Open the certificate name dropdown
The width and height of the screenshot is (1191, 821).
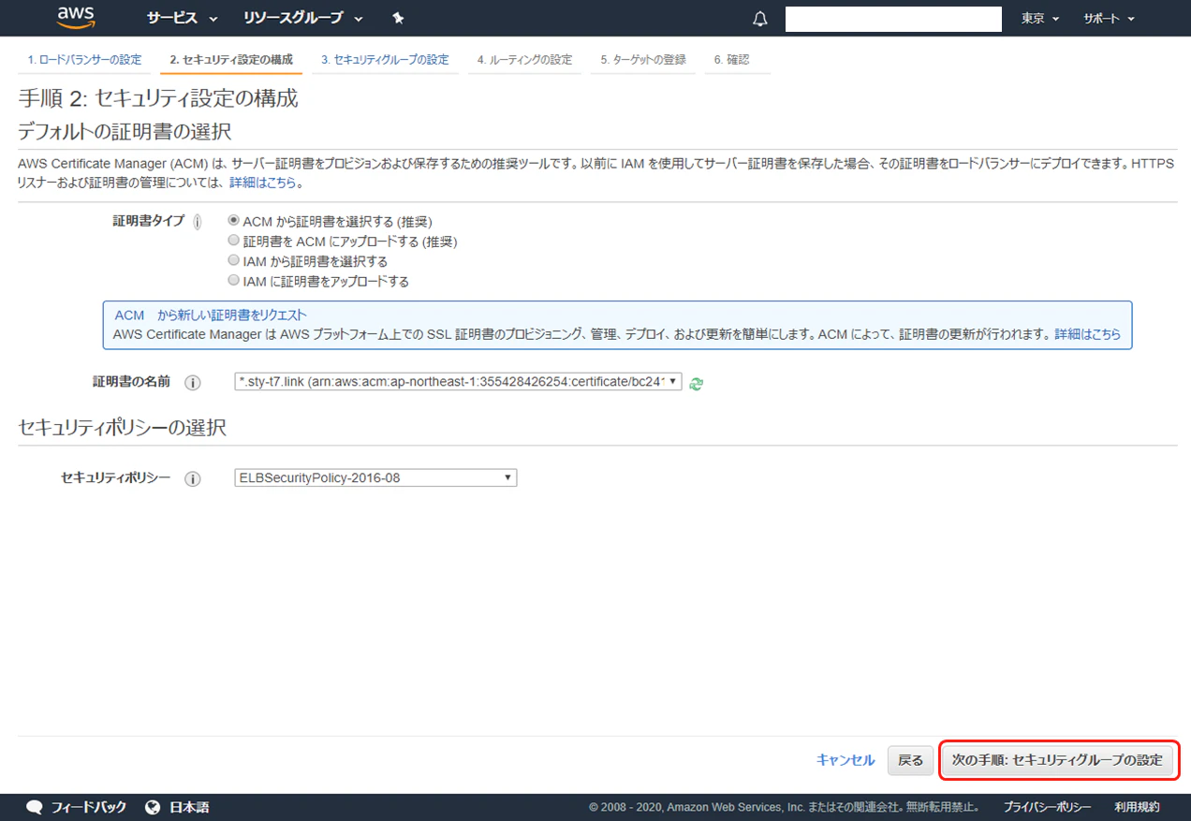point(458,382)
